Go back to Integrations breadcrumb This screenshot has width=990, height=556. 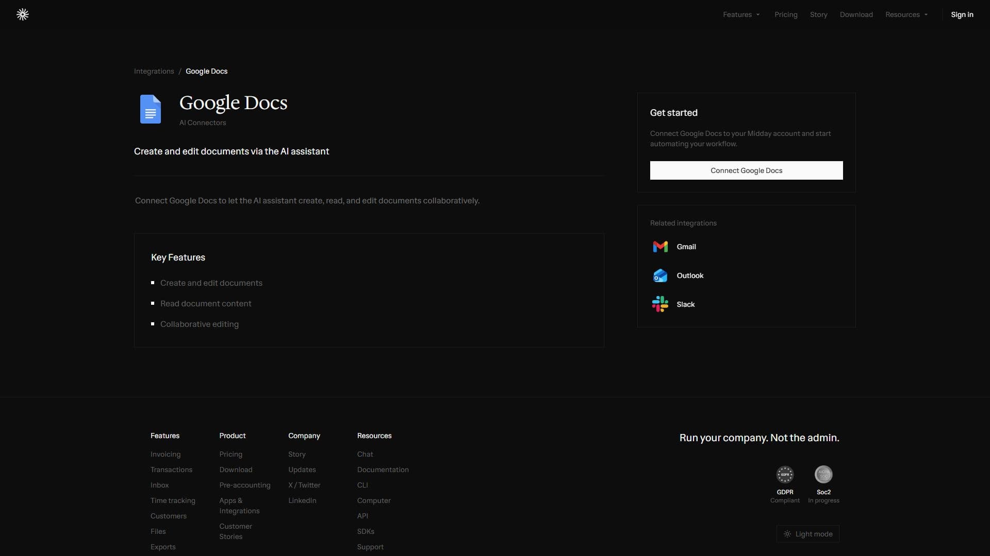tap(154, 71)
